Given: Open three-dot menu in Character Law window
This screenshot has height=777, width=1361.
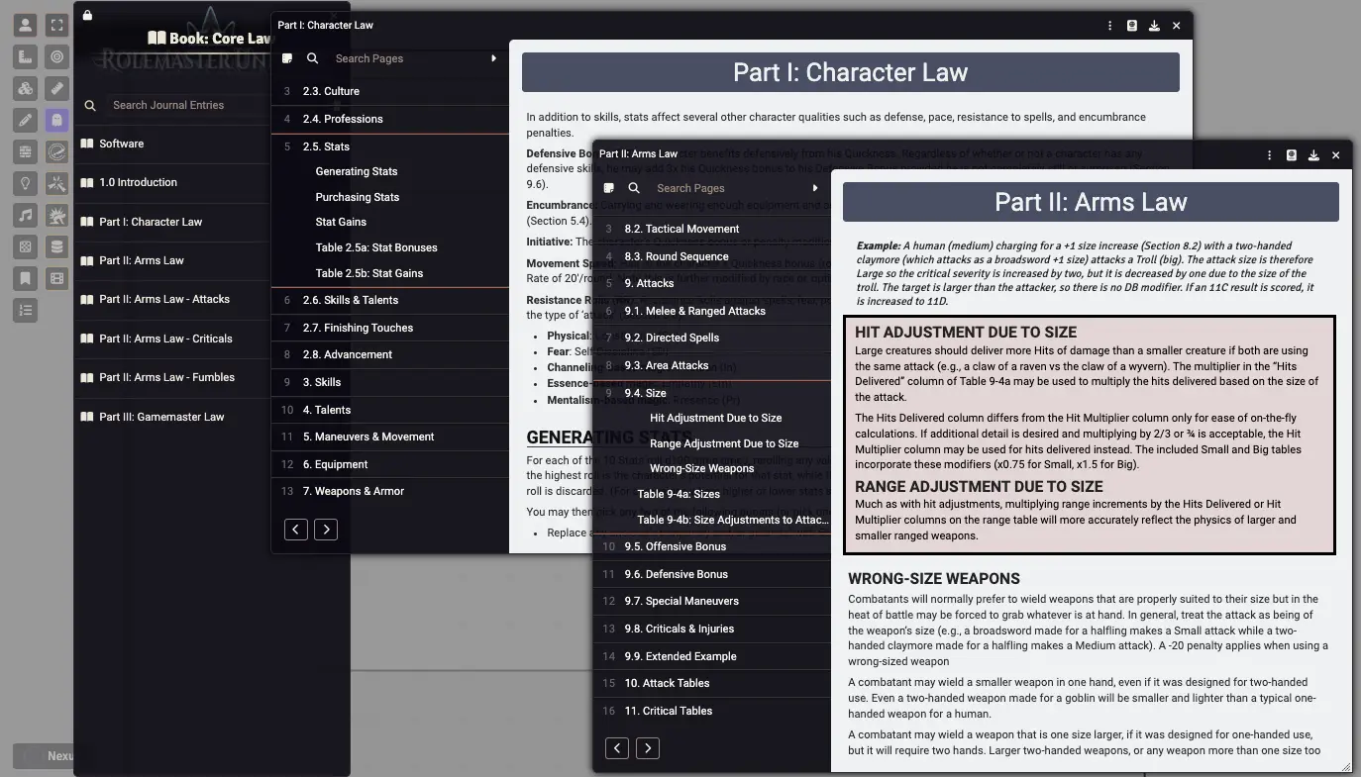Looking at the screenshot, I should 1109,26.
